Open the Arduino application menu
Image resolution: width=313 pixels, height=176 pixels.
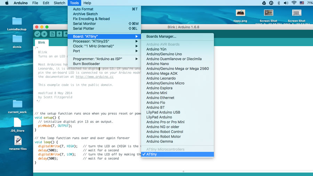click(21, 3)
